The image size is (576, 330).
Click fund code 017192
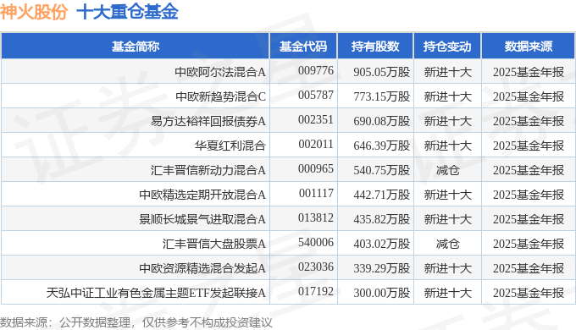316,291
